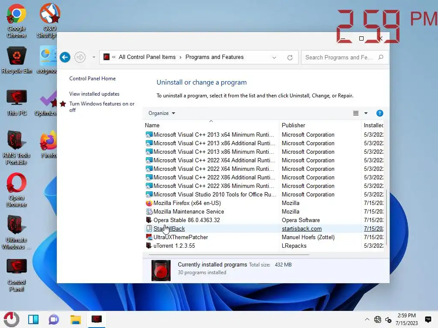Select the Manuel Hoefs (Zottel) publisher cell
The height and width of the screenshot is (328, 438).
[x=308, y=237]
